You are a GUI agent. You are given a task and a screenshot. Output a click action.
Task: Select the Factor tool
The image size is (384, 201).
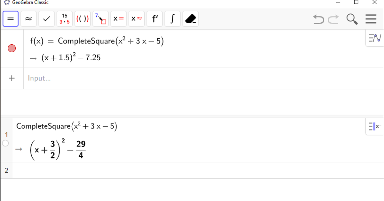pos(64,19)
